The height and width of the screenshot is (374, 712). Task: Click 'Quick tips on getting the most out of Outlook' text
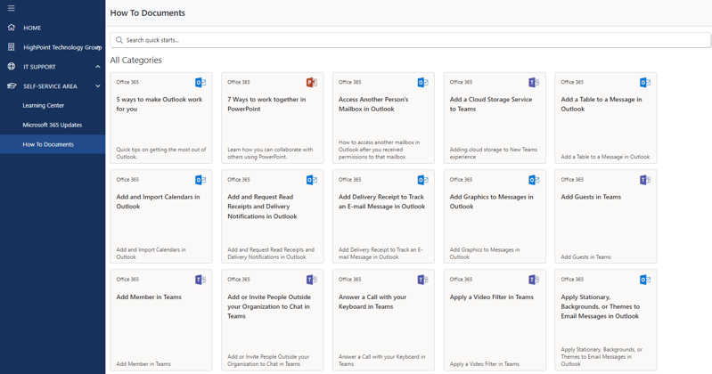tap(161, 153)
